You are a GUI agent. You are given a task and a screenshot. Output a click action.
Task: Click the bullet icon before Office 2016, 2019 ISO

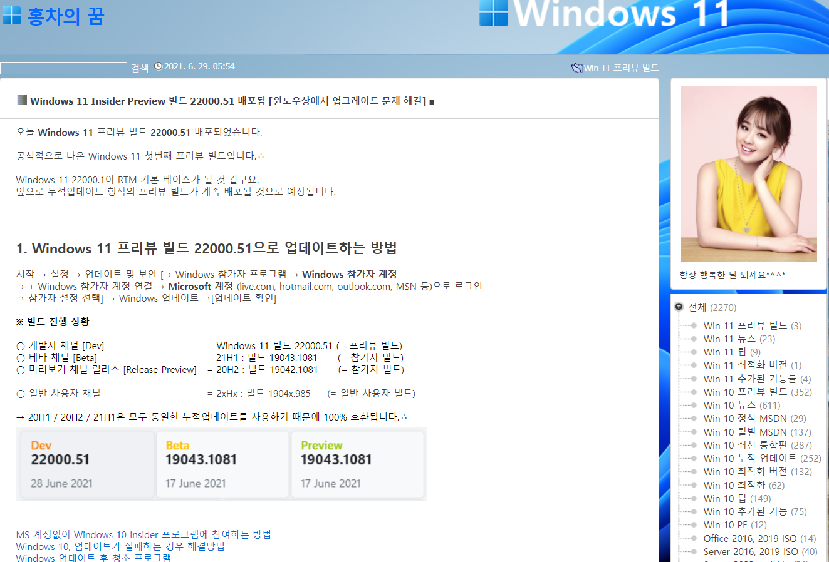pyautogui.click(x=694, y=538)
